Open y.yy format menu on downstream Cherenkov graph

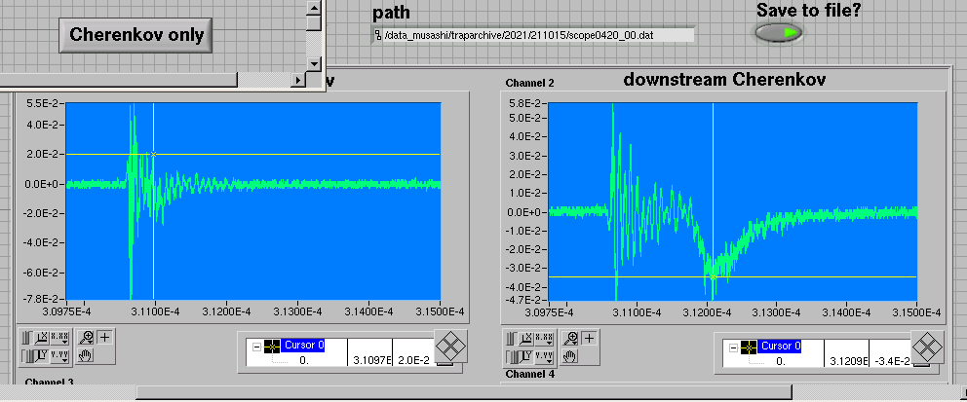tap(544, 356)
